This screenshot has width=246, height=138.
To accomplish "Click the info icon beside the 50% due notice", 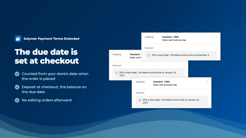I will (117, 73).
